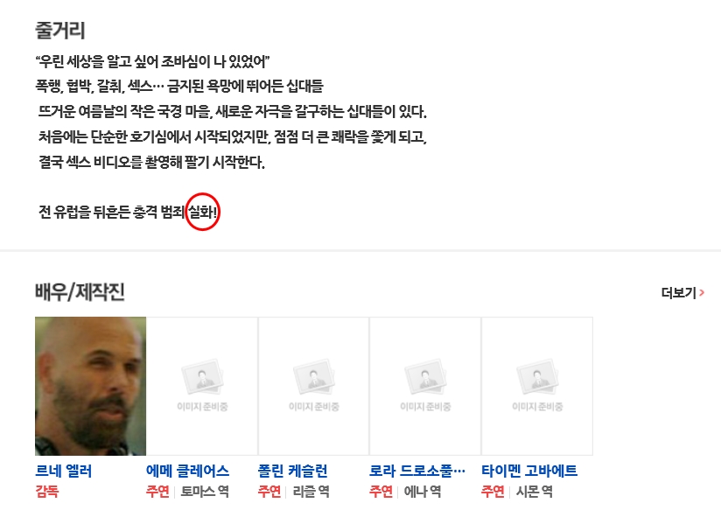Open the truncated 로라 드로소풀… name link
The image size is (721, 517).
click(x=417, y=471)
